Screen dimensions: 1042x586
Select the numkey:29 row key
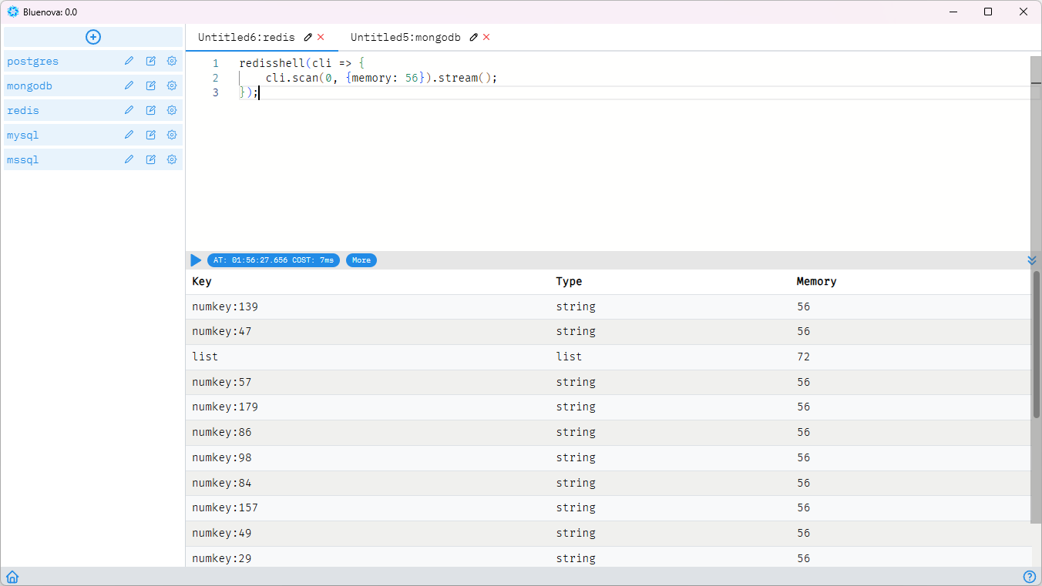tap(222, 558)
